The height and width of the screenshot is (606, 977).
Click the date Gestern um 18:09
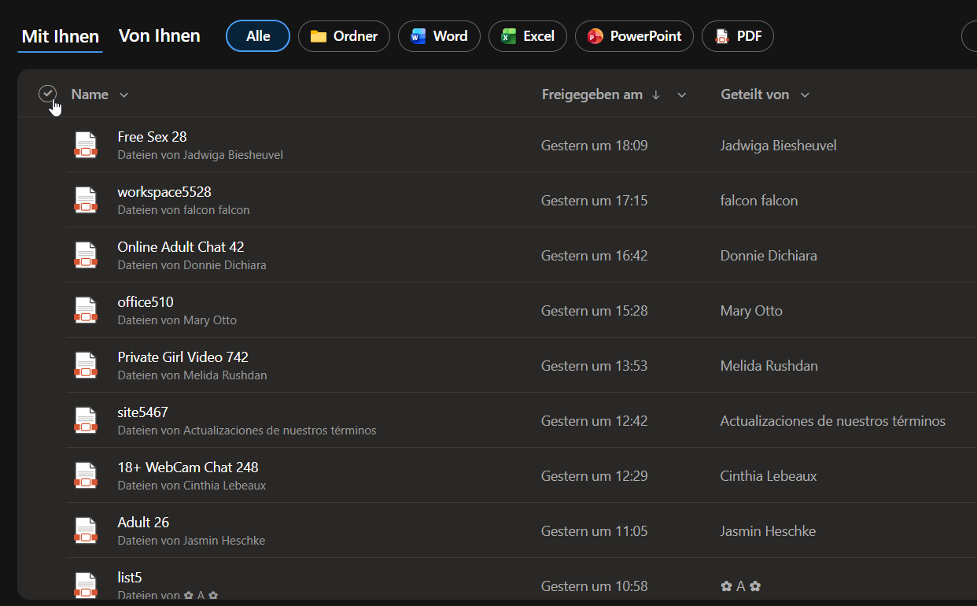[594, 146]
